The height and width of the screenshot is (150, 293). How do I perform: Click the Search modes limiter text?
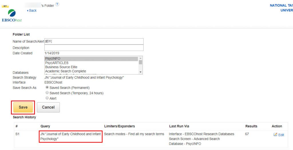tap(134, 134)
